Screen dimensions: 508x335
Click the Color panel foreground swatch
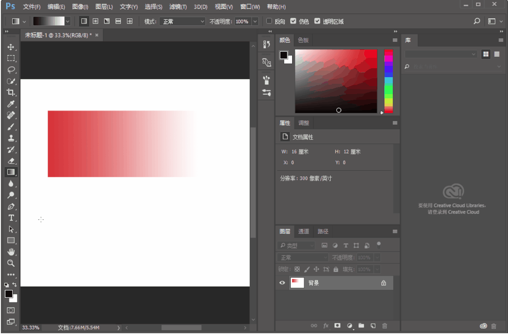[x=284, y=55]
